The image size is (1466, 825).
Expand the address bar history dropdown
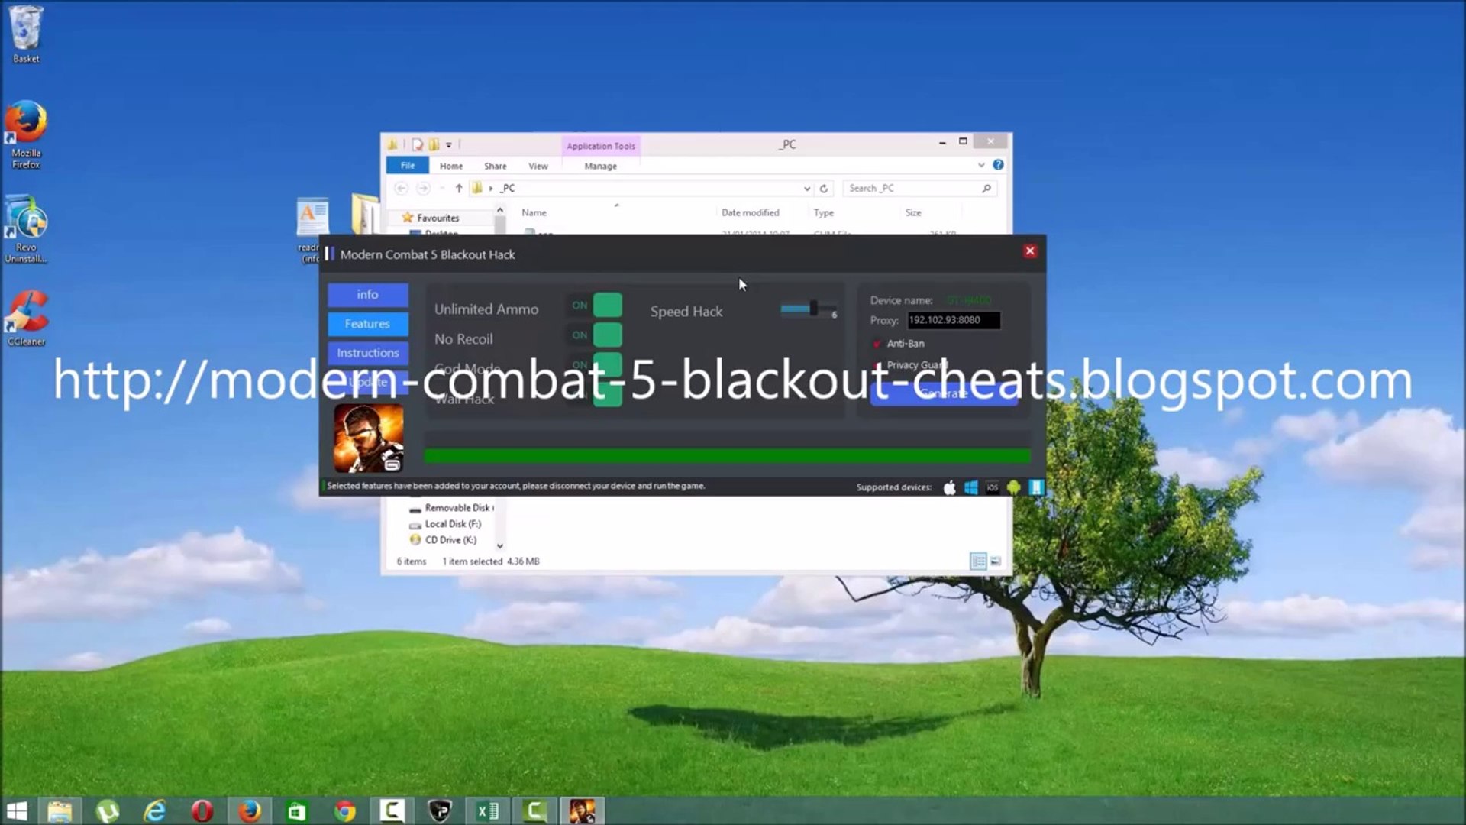pos(806,189)
